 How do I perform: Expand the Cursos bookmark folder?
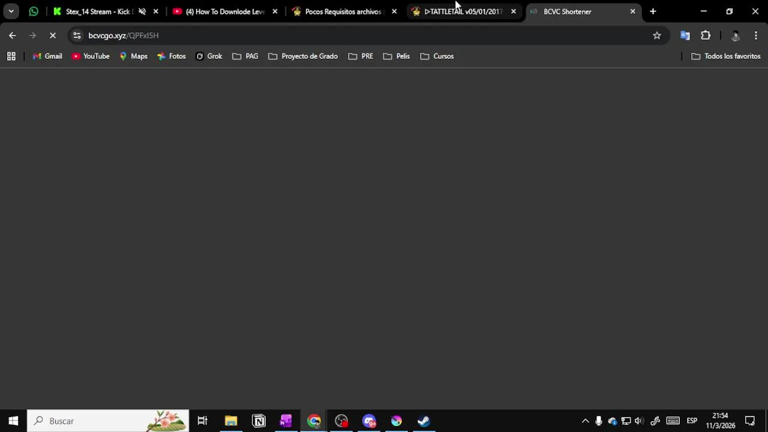click(437, 56)
